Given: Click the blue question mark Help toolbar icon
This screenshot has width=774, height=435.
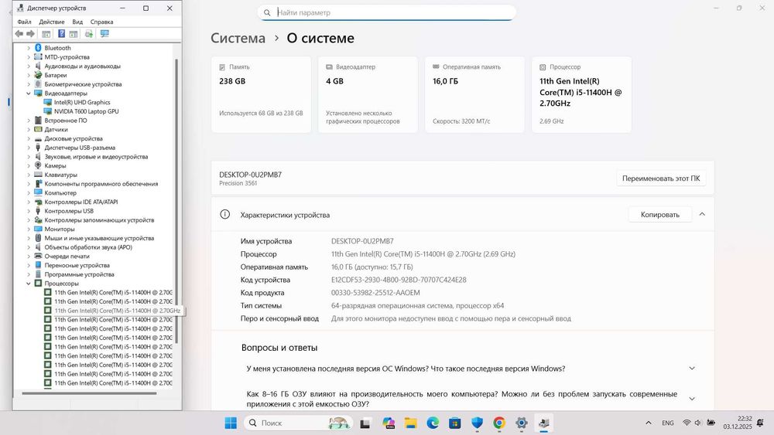Looking at the screenshot, I should tap(61, 33).
